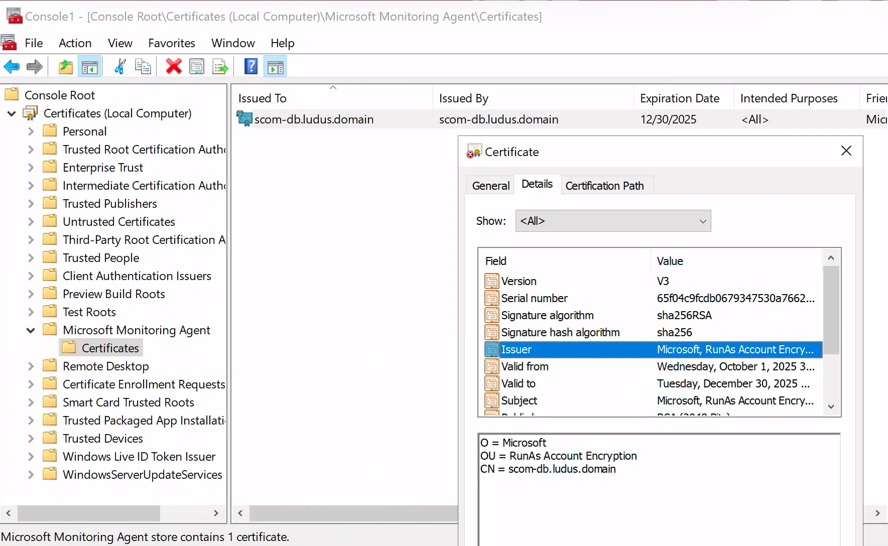The width and height of the screenshot is (888, 546).
Task: Toggle the Show/Hide Action Pane button
Action: [275, 67]
